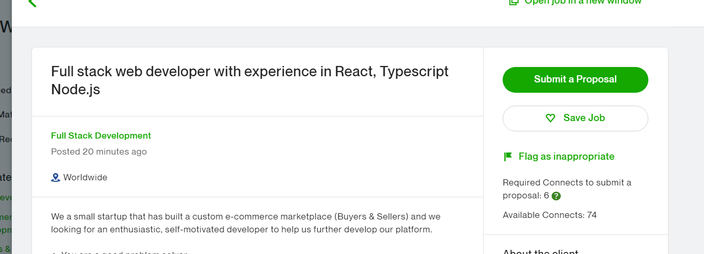Click the self-motivated developer description line

(x=242, y=229)
